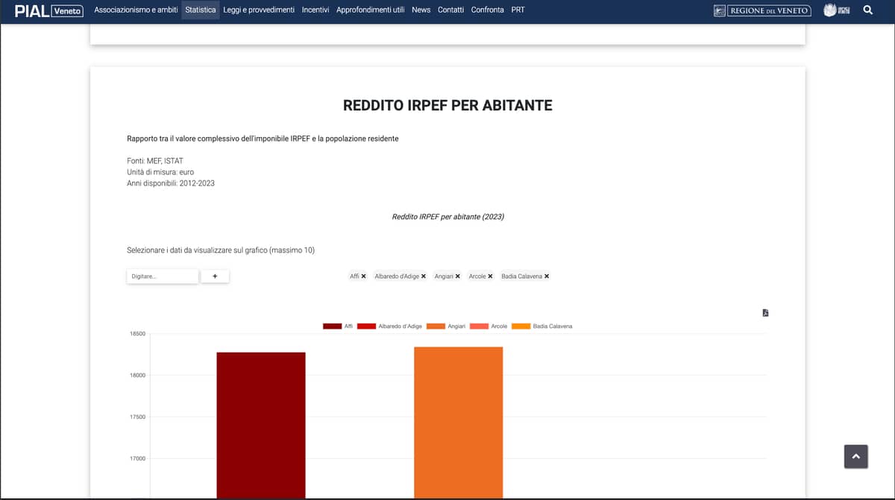Go to PIAL Veneto home logo
895x500 pixels.
(x=49, y=10)
